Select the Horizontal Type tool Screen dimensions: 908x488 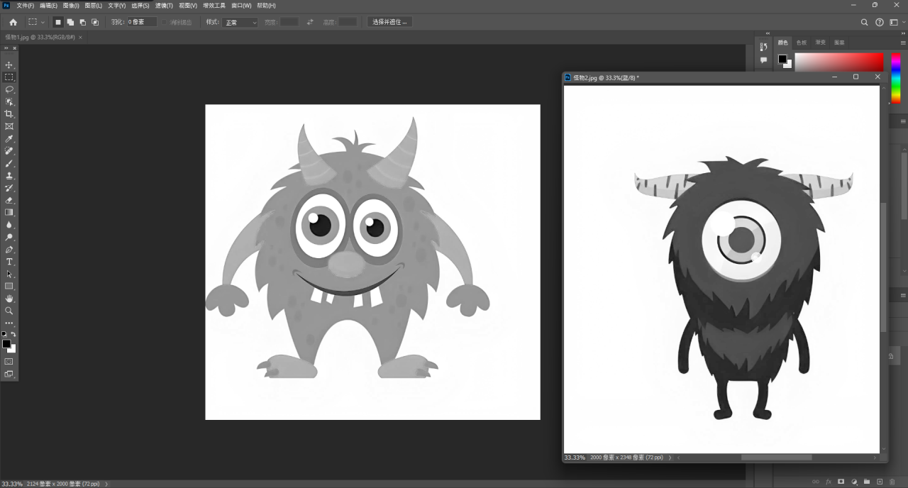coord(9,262)
